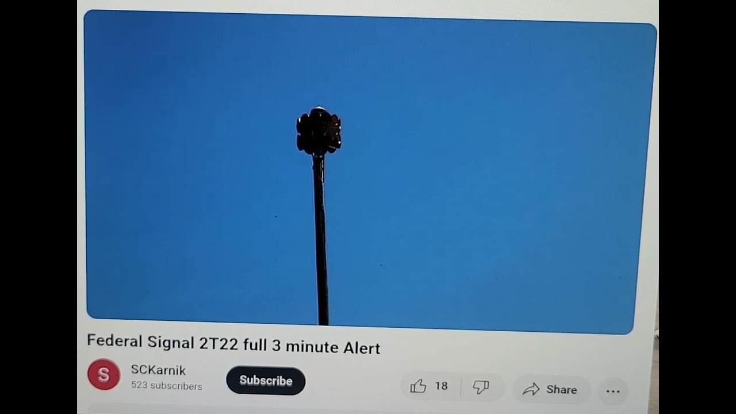
Task: Click the siren head in the video
Action: [x=319, y=131]
